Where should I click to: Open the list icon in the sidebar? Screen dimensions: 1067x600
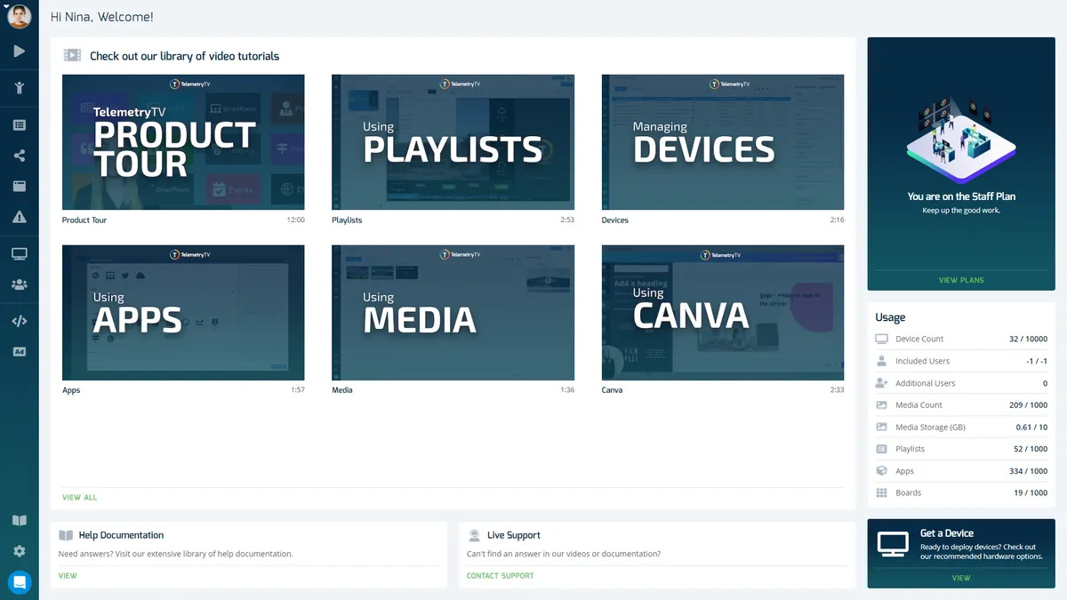coord(20,125)
